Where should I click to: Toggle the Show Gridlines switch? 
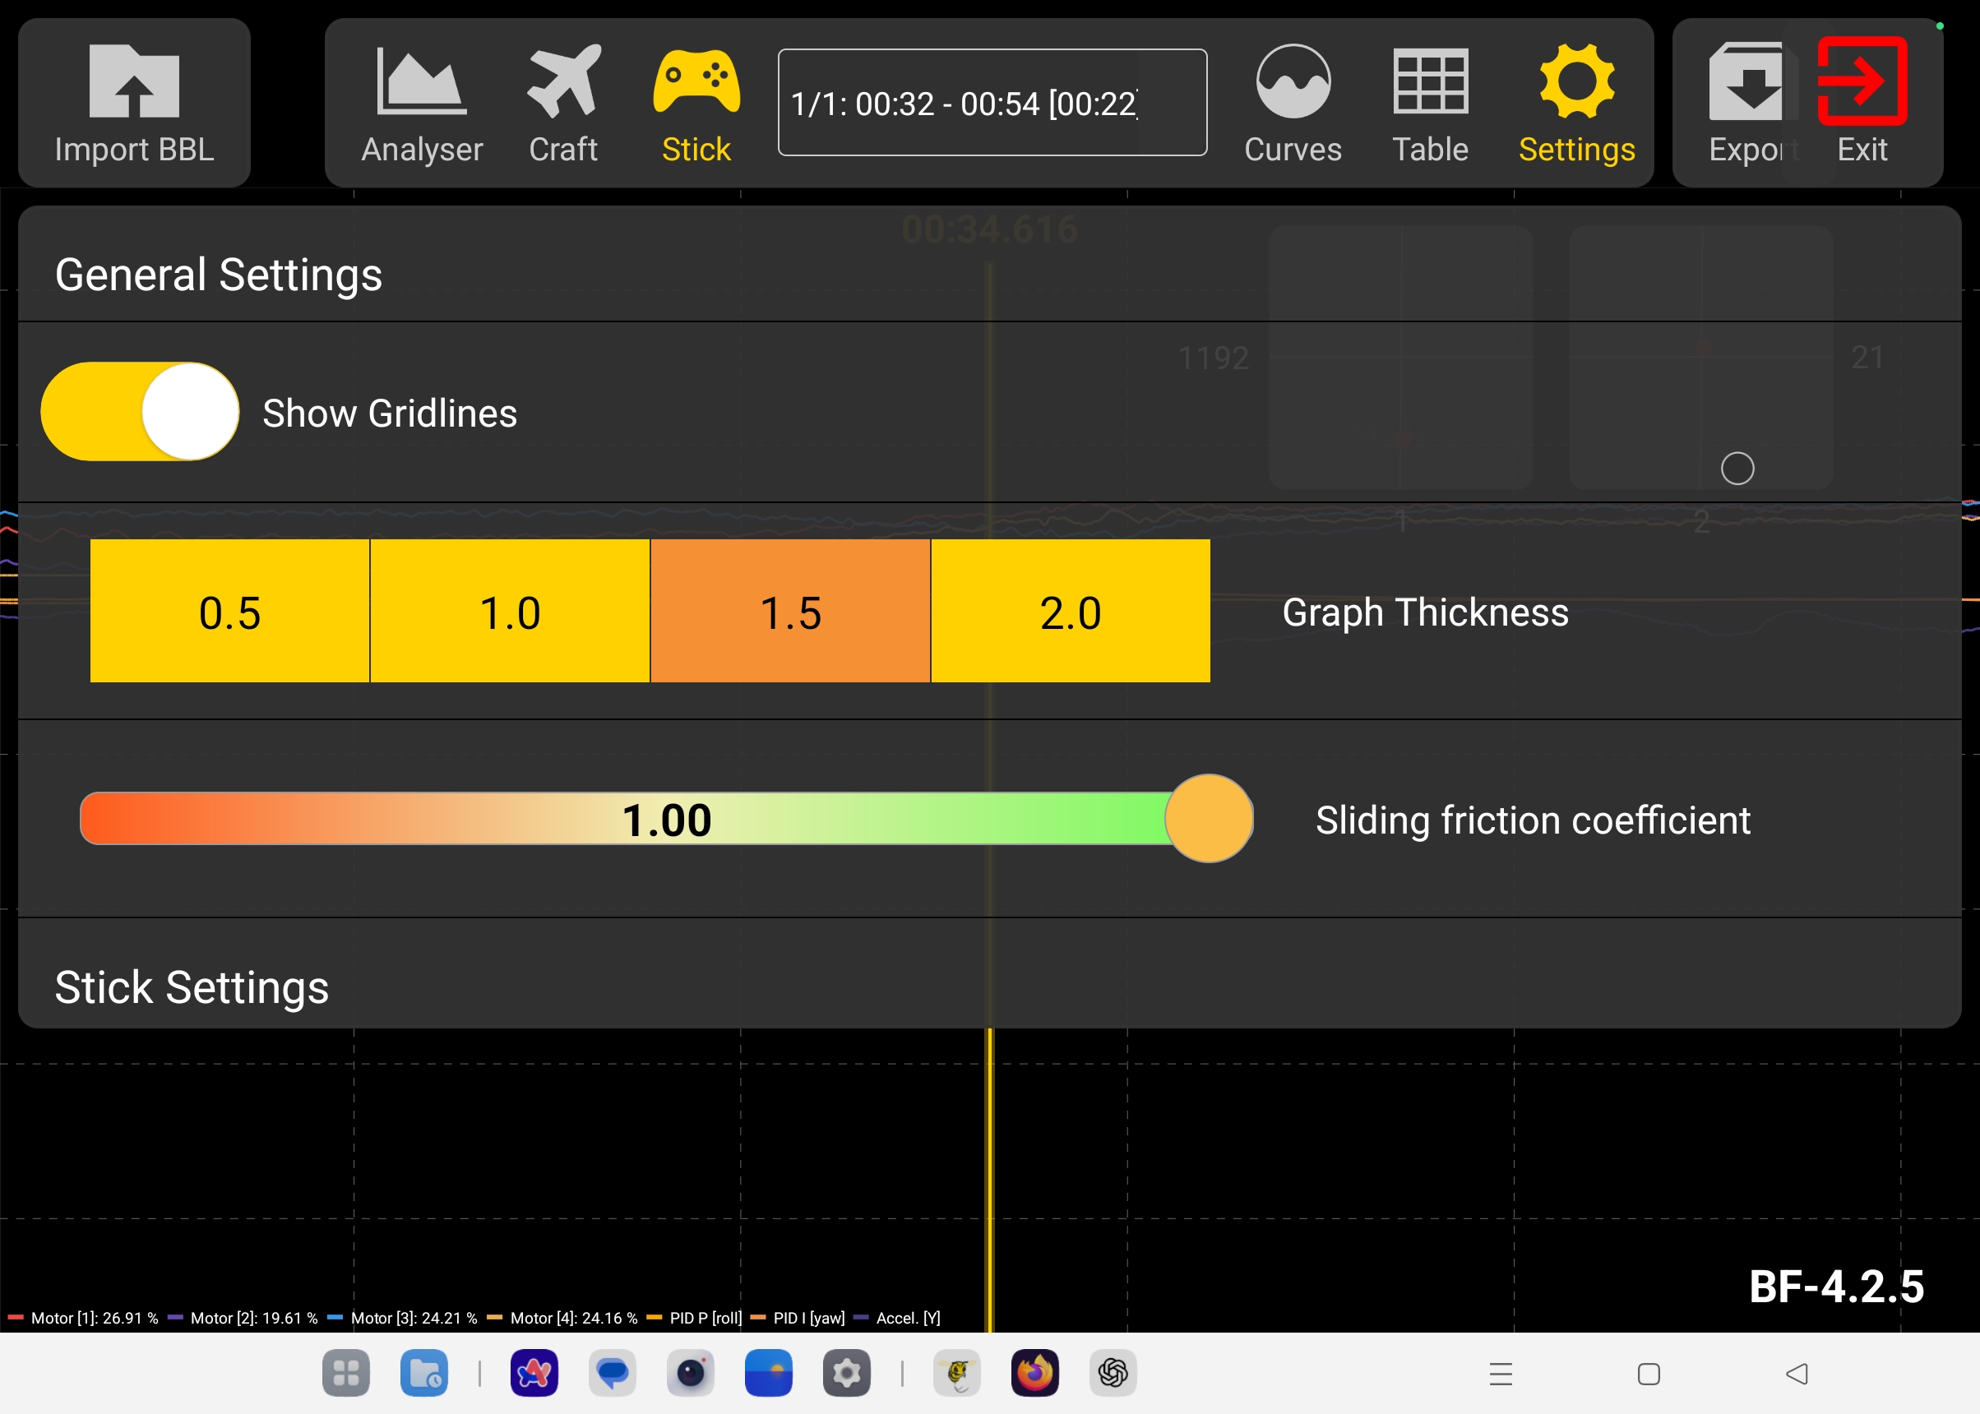coord(140,412)
